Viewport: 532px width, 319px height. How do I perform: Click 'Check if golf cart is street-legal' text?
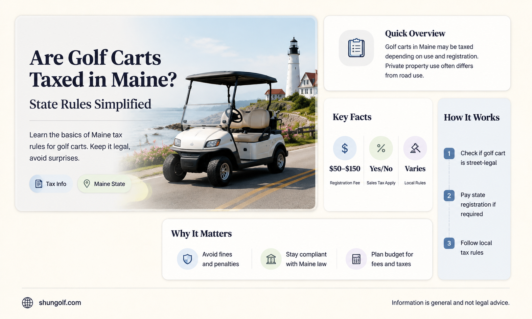(483, 158)
